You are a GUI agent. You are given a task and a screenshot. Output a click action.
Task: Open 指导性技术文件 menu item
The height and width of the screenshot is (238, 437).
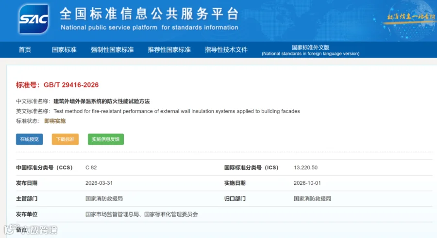click(x=226, y=50)
